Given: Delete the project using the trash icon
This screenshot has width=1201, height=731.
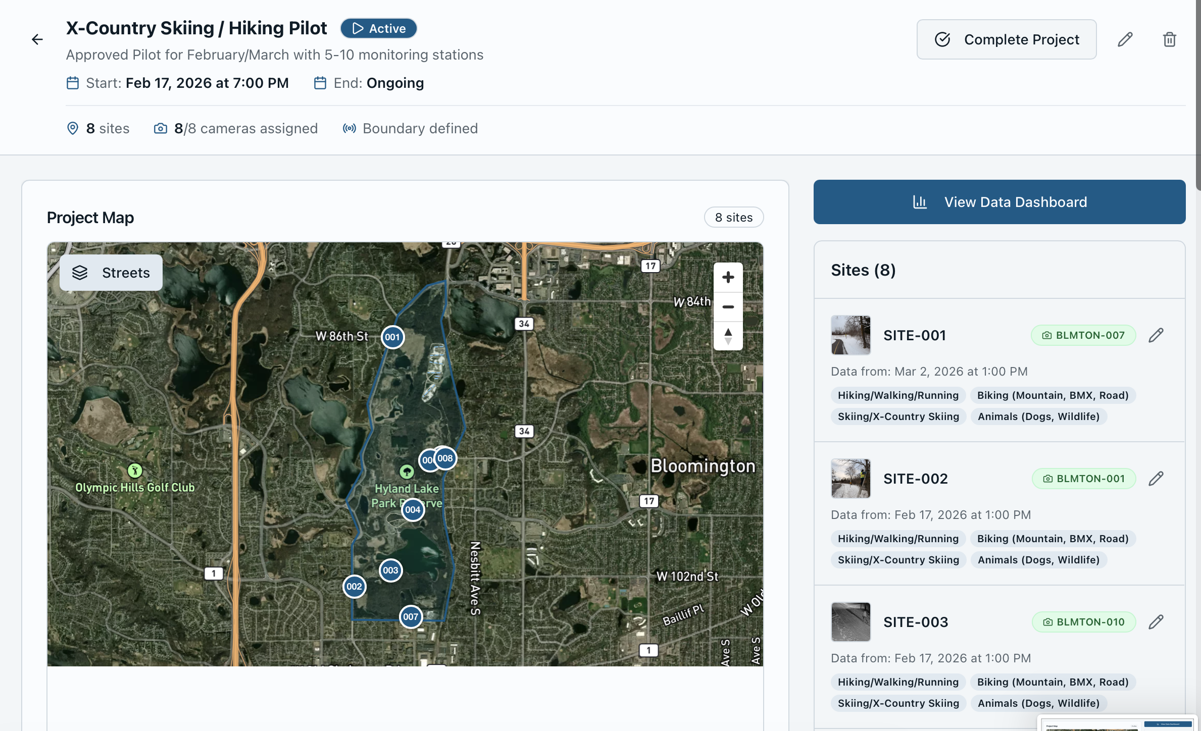Looking at the screenshot, I should [1169, 39].
